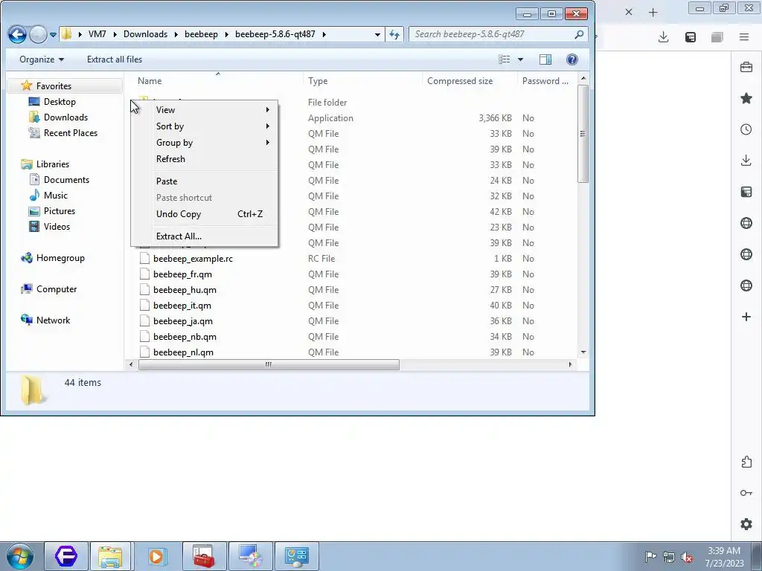Image resolution: width=762 pixels, height=571 pixels.
Task: Open recent locations dropdown beside nav arrows
Action: pyautogui.click(x=53, y=35)
